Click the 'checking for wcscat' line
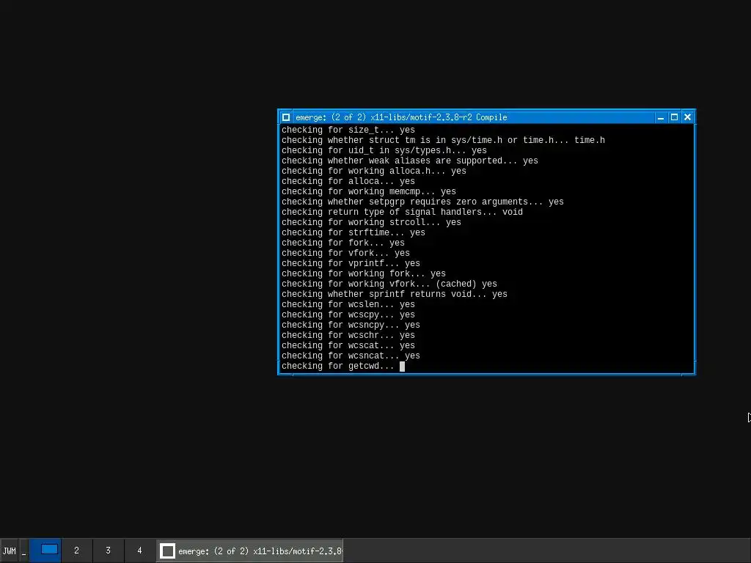This screenshot has height=563, width=751. (x=348, y=346)
